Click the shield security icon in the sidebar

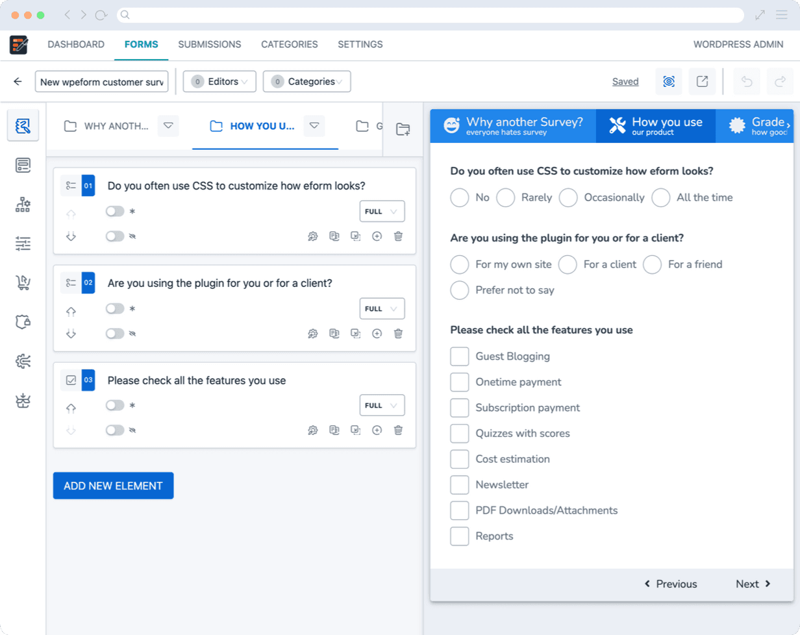tap(23, 321)
